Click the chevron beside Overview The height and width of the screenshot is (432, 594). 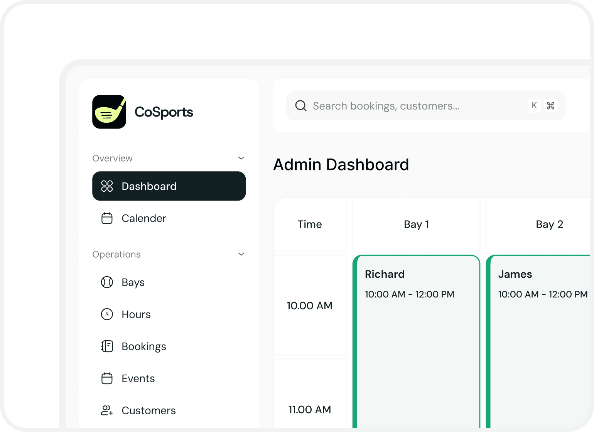pyautogui.click(x=241, y=158)
